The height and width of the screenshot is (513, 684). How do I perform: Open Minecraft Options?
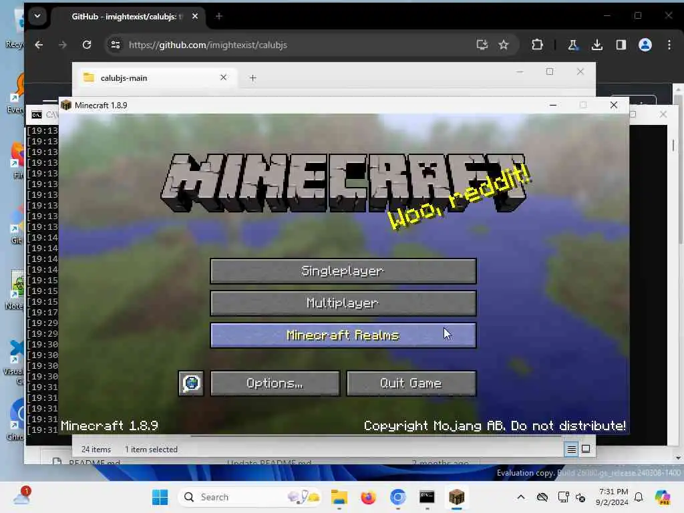tap(275, 383)
